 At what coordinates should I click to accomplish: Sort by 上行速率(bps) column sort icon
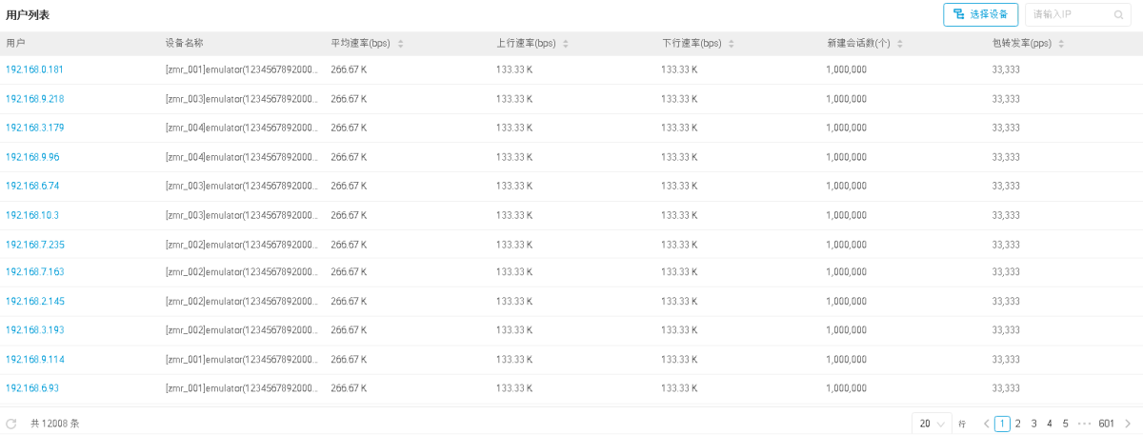[566, 44]
